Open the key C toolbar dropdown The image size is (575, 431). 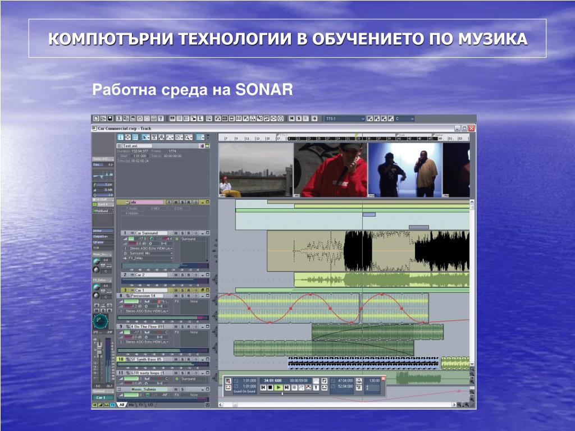click(404, 119)
